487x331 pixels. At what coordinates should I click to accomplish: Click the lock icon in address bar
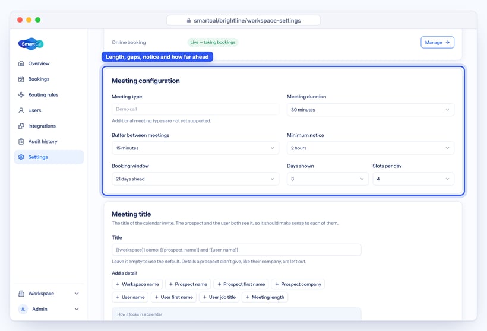point(188,21)
